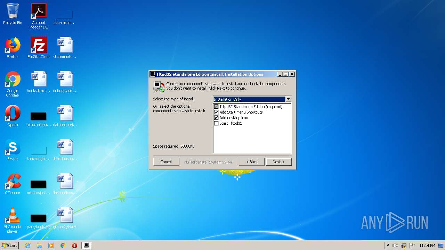Open Chrome from the taskbar

[x=63, y=245]
